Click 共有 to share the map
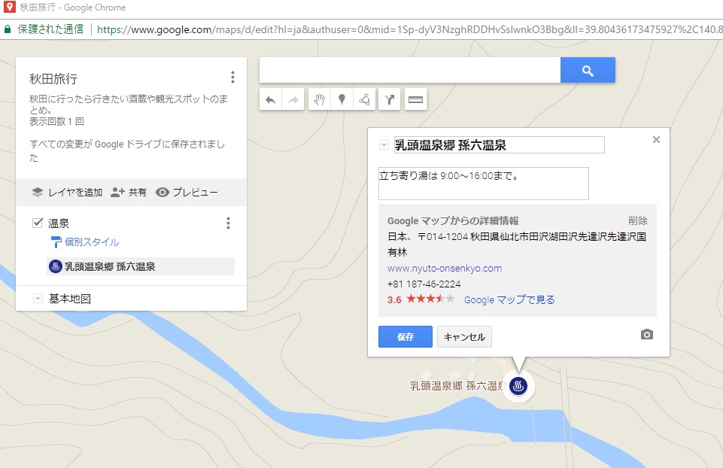The width and height of the screenshot is (723, 468). click(x=129, y=193)
